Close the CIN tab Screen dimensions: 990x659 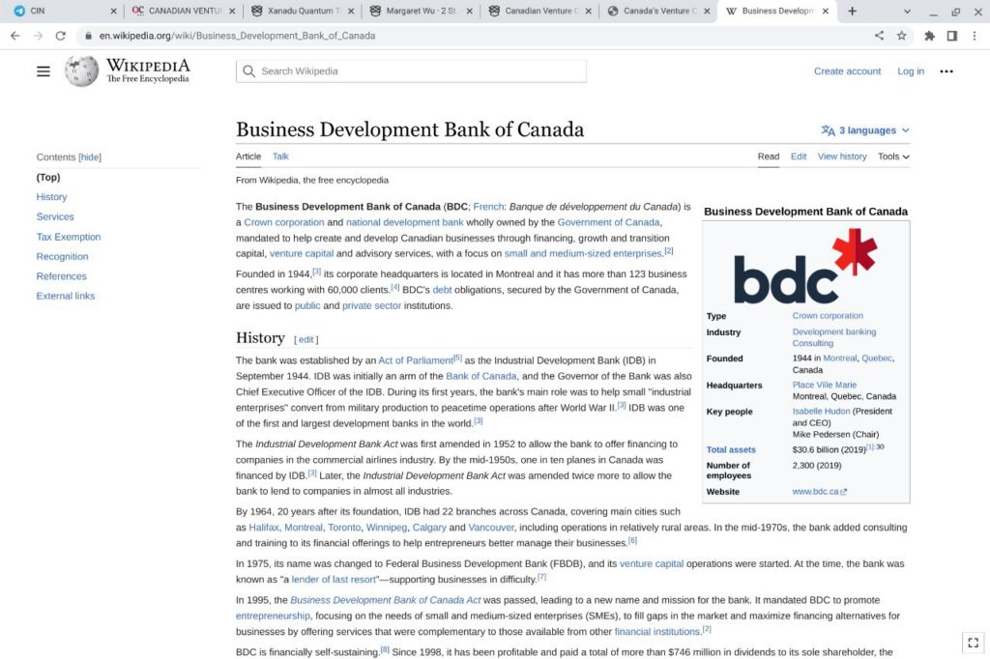click(x=113, y=11)
